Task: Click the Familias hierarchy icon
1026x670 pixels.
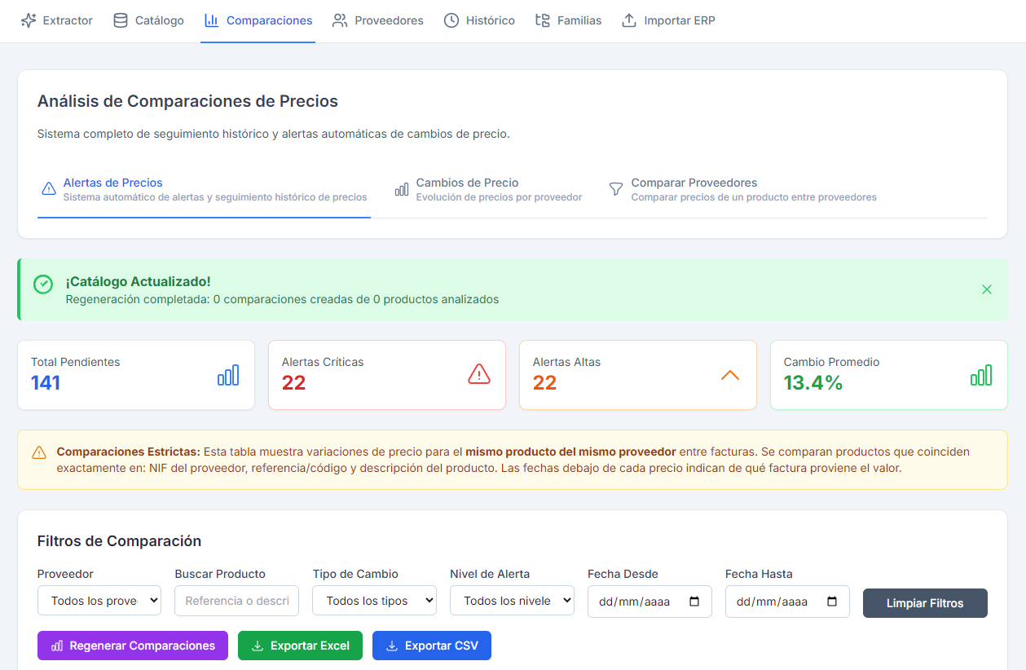Action: click(543, 20)
